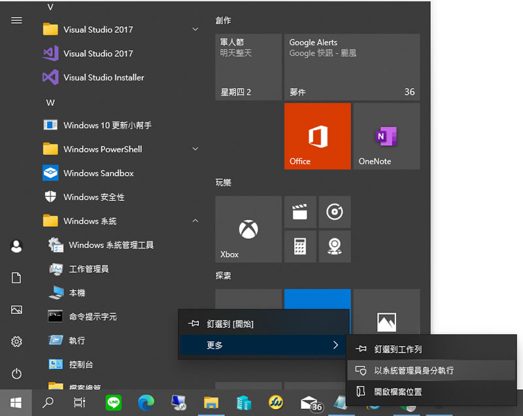The height and width of the screenshot is (416, 523).
Task: Select 釘選到工作列 pin to taskbar
Action: [x=431, y=349]
